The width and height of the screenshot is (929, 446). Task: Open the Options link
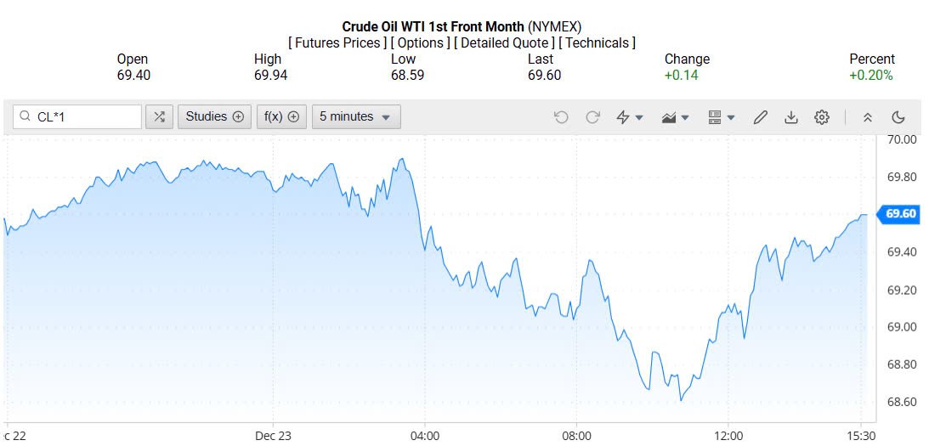[x=421, y=43]
